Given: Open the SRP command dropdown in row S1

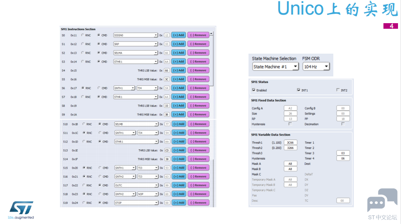Looking at the screenshot, I should click(x=135, y=44).
